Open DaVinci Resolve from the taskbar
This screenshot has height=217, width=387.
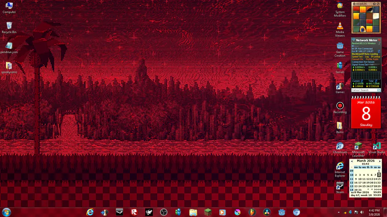[x=267, y=212]
